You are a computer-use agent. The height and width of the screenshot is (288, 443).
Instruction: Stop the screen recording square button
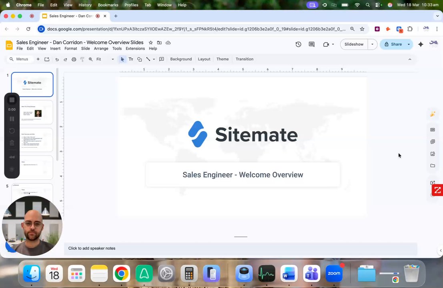[12, 100]
